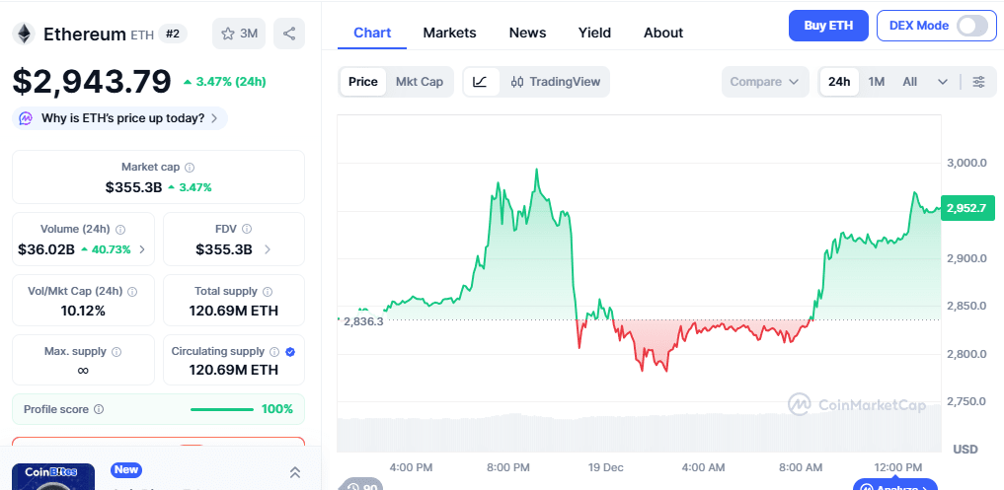Click the verified badge beside Circulating supply
This screenshot has width=1004, height=490.
(290, 352)
